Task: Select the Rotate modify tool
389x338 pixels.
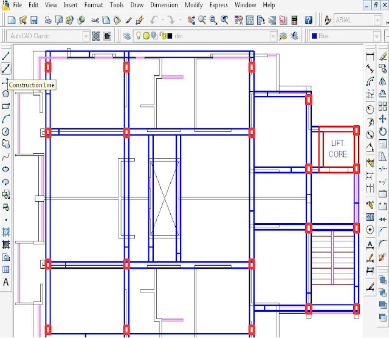Action: tap(382, 131)
